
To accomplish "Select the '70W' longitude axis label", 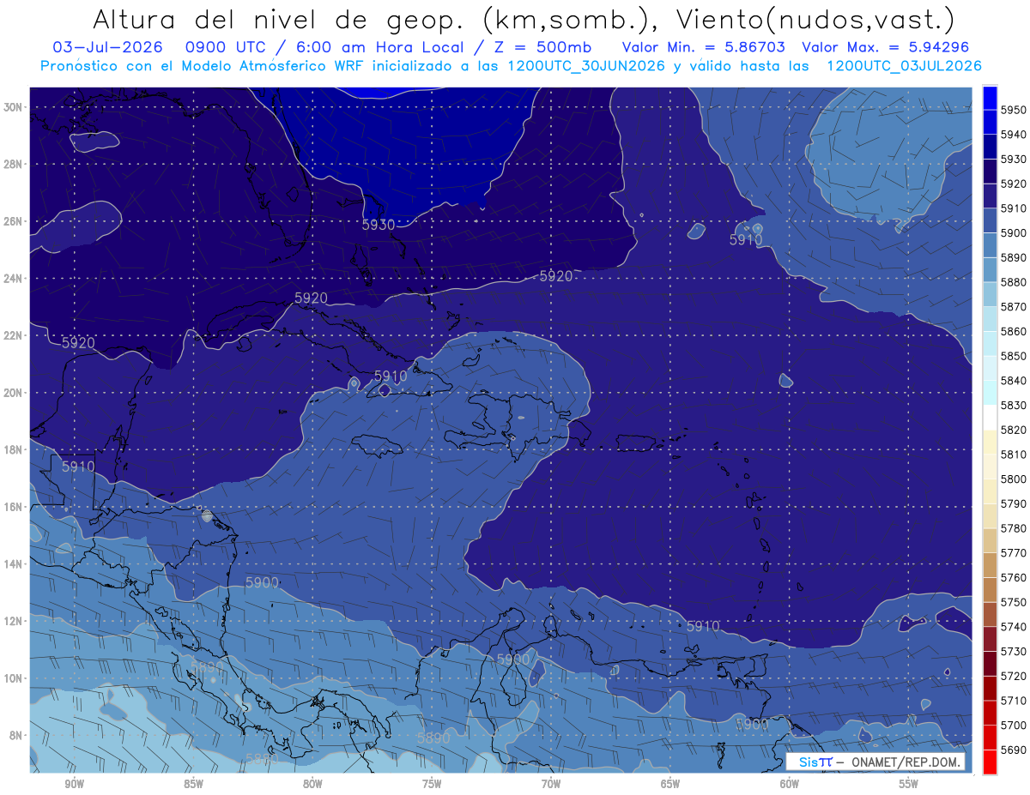I will click(551, 784).
